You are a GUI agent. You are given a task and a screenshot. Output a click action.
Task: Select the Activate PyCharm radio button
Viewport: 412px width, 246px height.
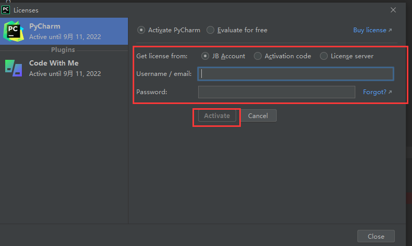pyautogui.click(x=141, y=30)
